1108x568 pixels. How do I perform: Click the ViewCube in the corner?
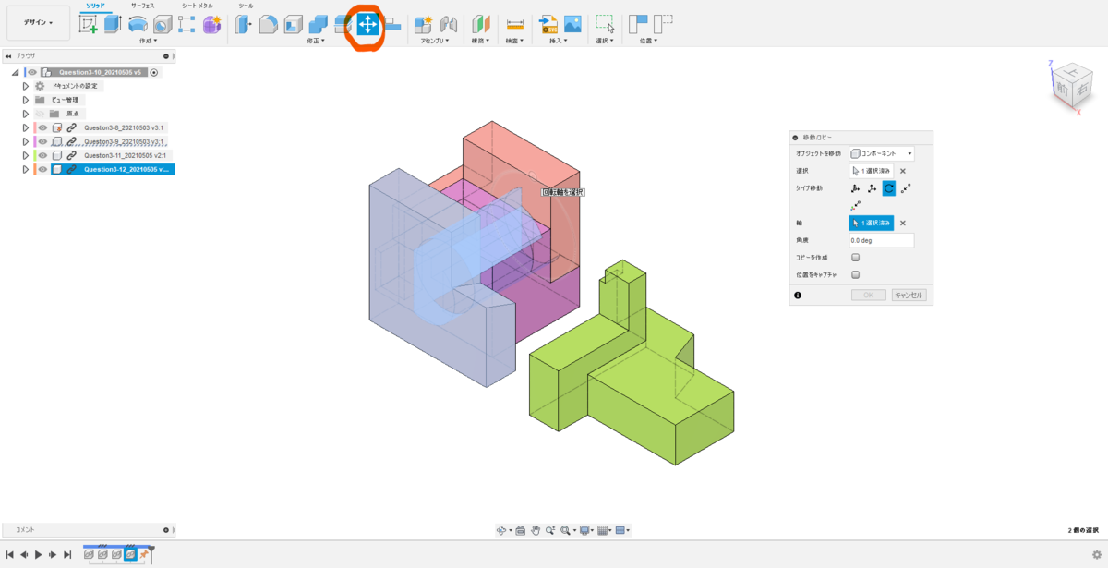1071,86
